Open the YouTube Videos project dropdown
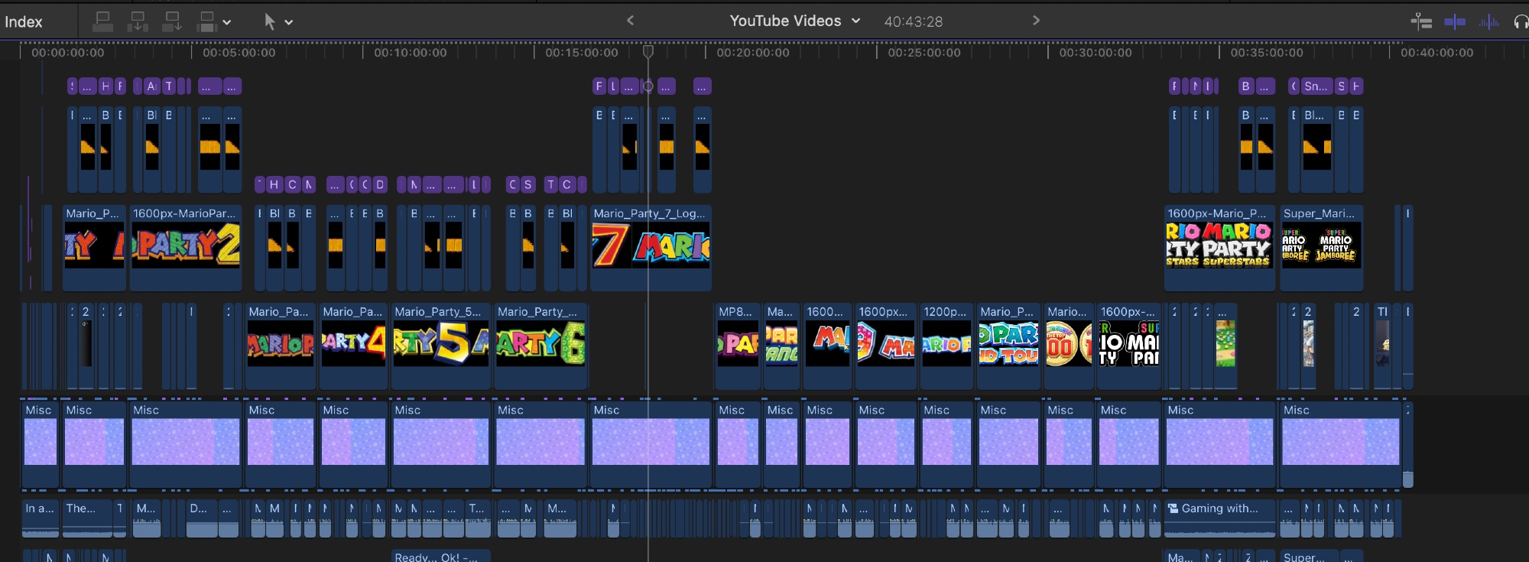This screenshot has height=562, width=1529. (x=794, y=21)
